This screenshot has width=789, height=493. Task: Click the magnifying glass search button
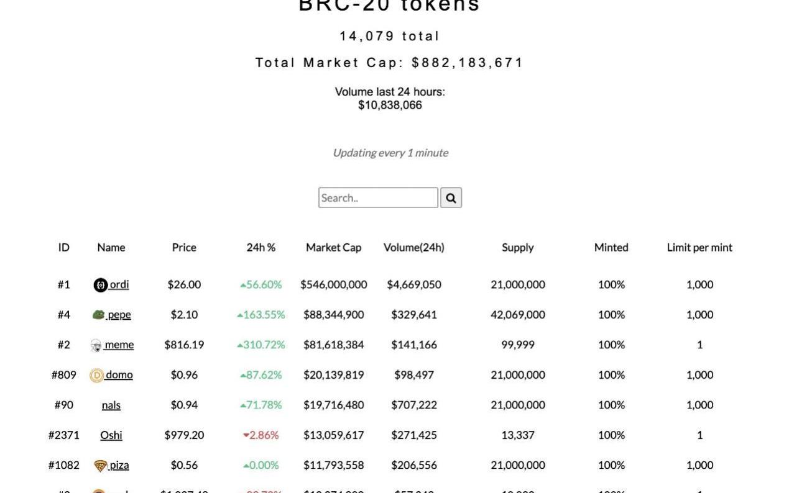[x=451, y=198]
